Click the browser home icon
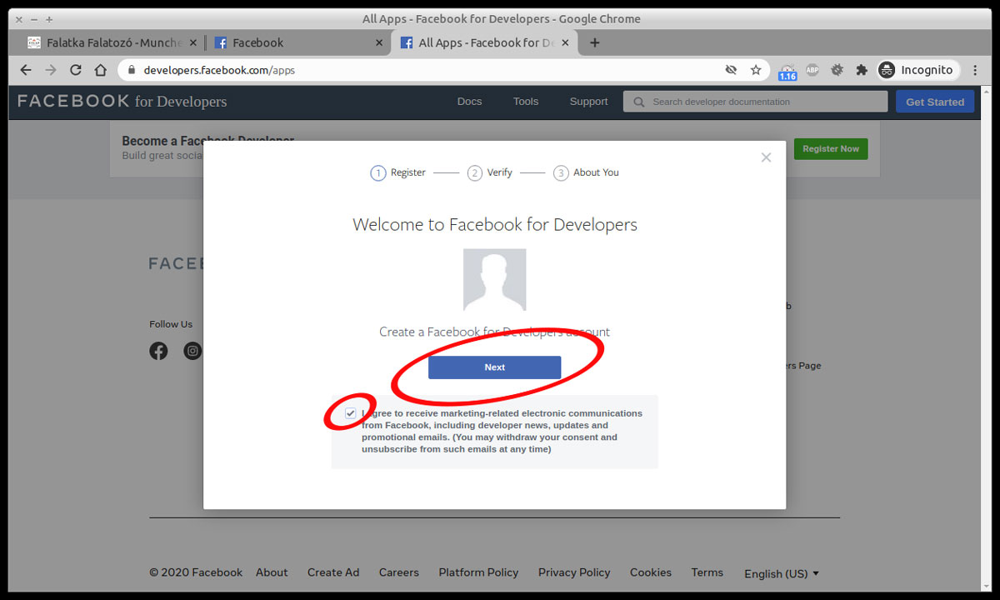 point(101,70)
